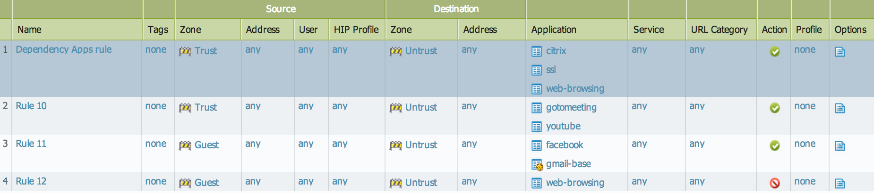Open the options icon for Dependency Apps rule
The width and height of the screenshot is (874, 193).
840,51
